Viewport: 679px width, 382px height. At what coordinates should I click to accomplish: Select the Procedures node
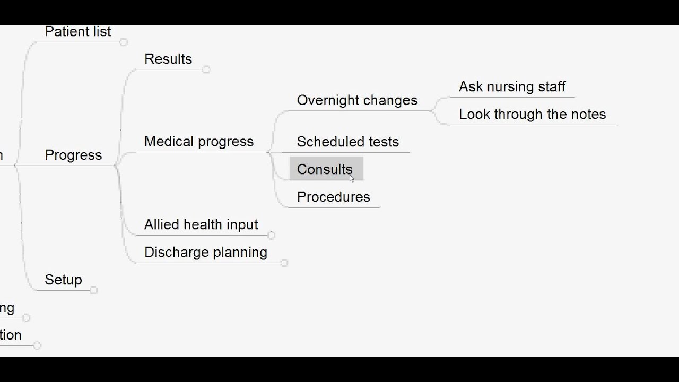tap(334, 197)
